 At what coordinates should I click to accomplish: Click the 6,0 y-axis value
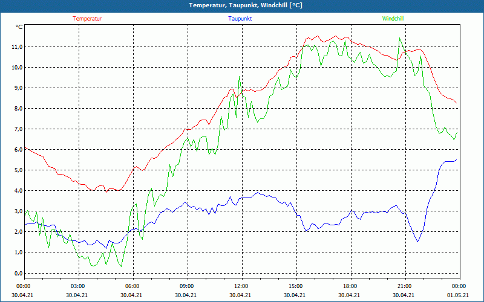click(x=18, y=150)
